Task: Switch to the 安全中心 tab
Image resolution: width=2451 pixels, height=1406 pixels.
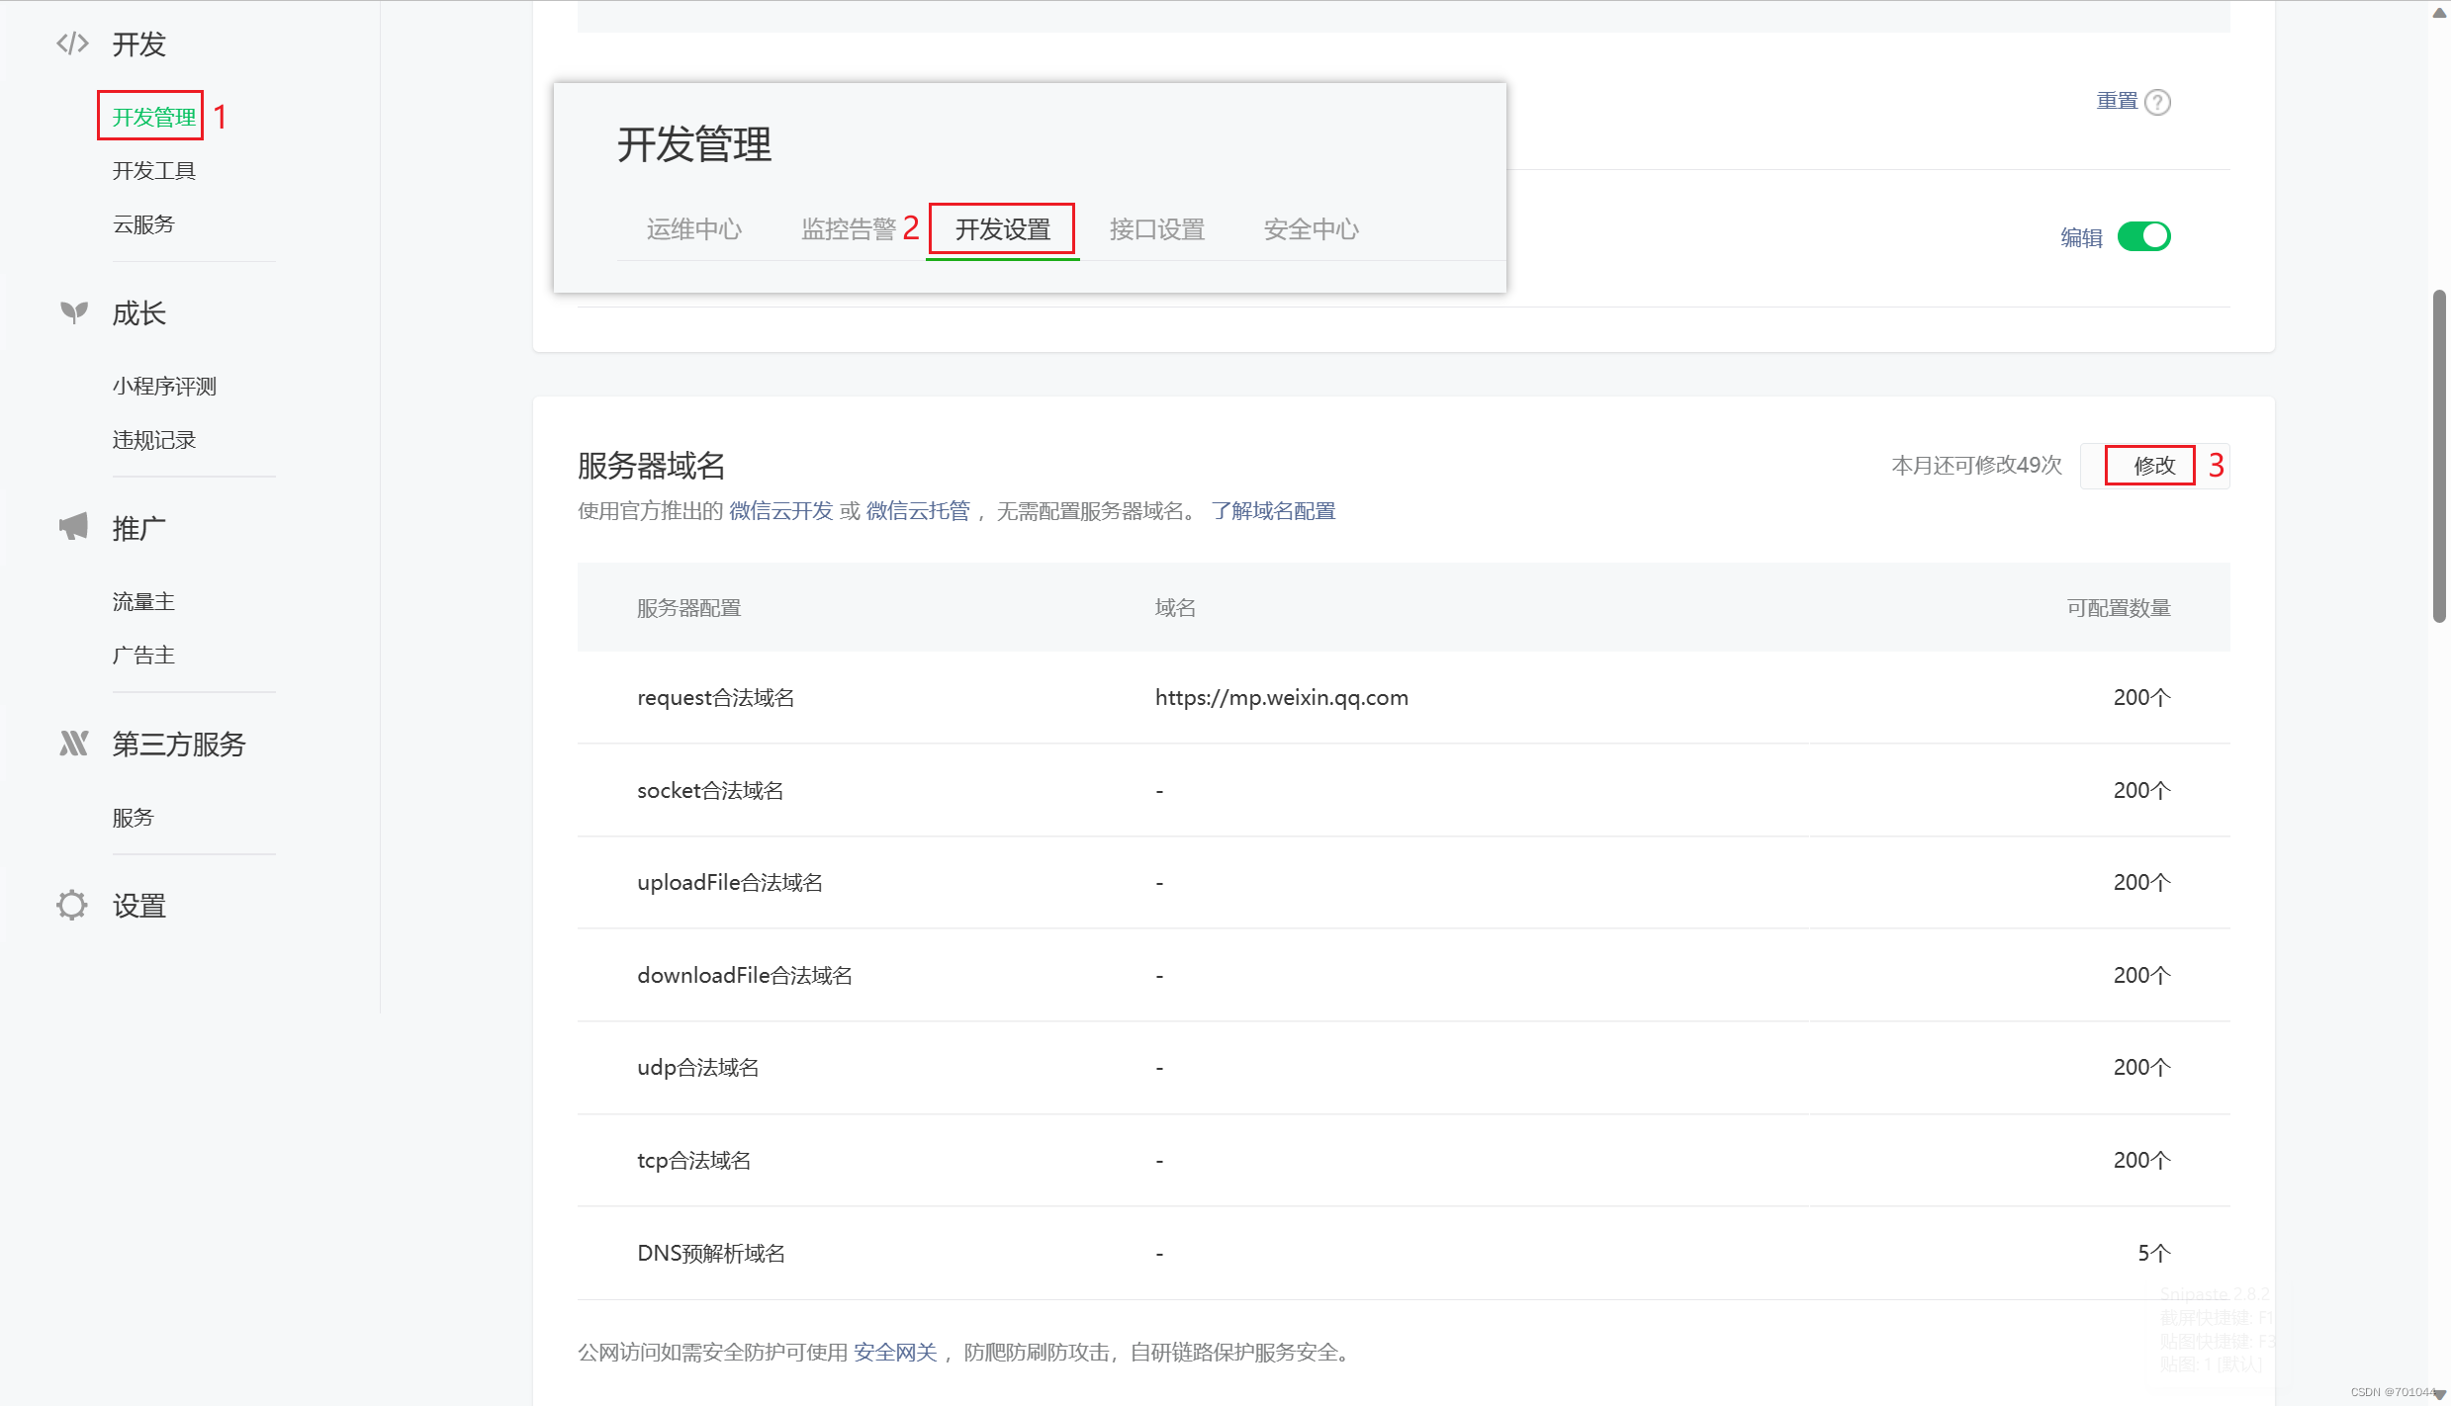Action: 1311,229
